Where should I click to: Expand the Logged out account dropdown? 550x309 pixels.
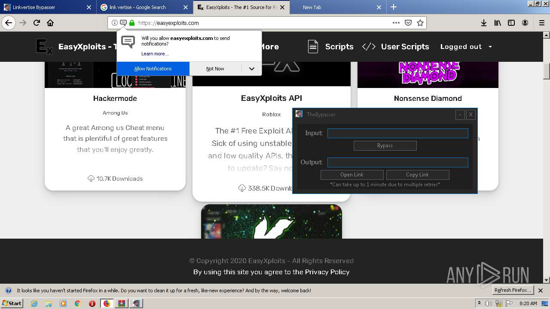pyautogui.click(x=466, y=46)
